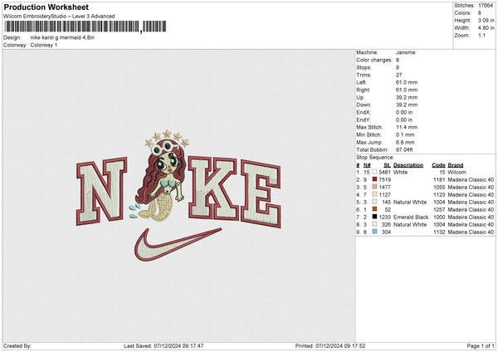The image size is (498, 352).
Task: Select the Production Worksheet title
Action: coord(46,7)
